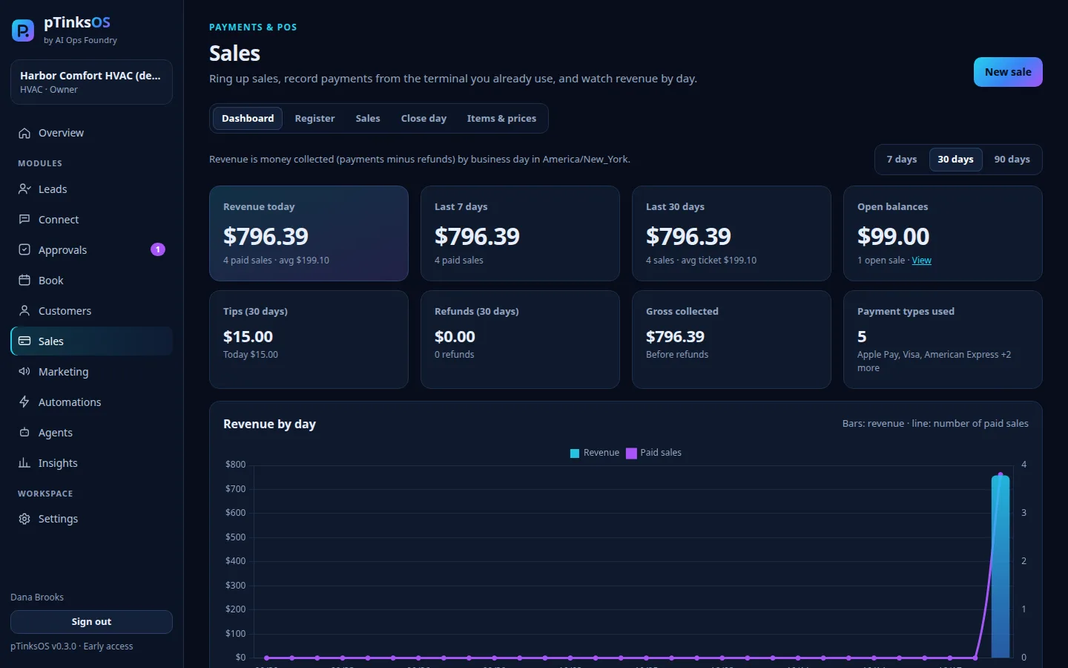Click the Last 30 days card
This screenshot has height=668, width=1068.
point(731,233)
